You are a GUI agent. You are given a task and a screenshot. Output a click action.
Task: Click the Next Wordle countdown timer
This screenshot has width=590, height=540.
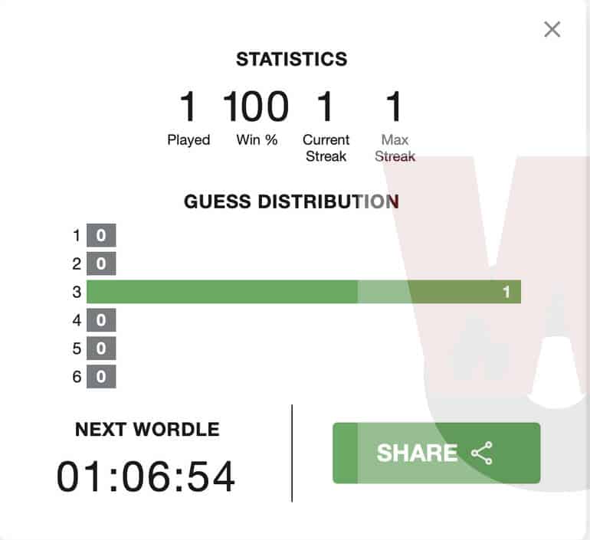tap(146, 476)
